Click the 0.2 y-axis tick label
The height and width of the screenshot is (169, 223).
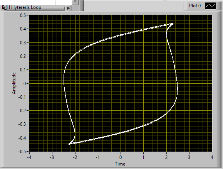23,56
